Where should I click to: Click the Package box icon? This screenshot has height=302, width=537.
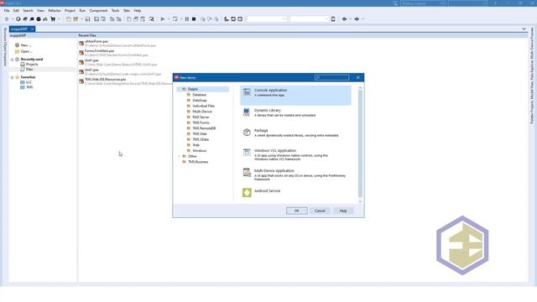(247, 133)
